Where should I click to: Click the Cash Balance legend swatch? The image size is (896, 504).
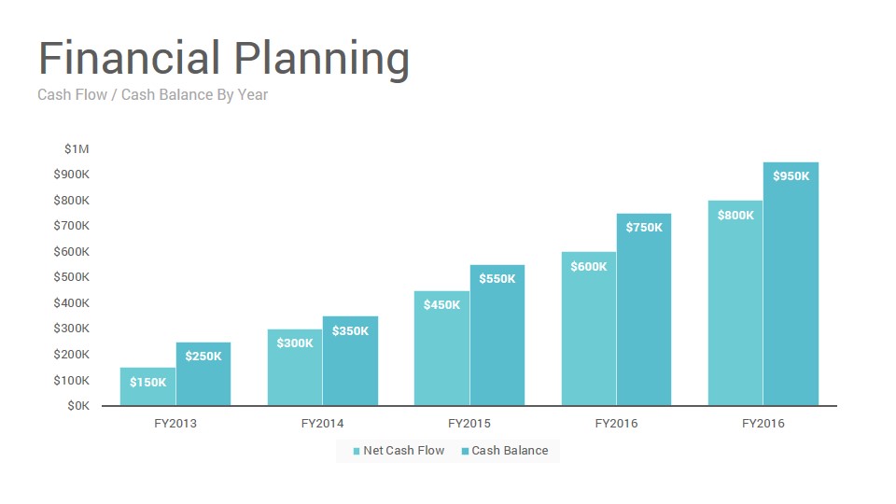click(x=465, y=452)
